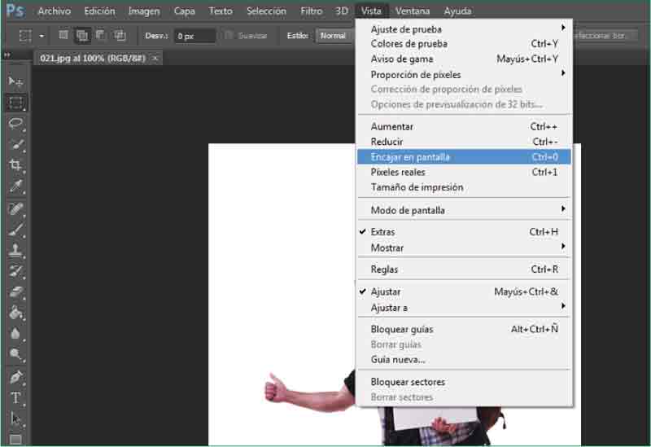Viewport: 651px width, 447px height.
Task: Pick the Eyedropper tool
Action: pyautogui.click(x=15, y=186)
